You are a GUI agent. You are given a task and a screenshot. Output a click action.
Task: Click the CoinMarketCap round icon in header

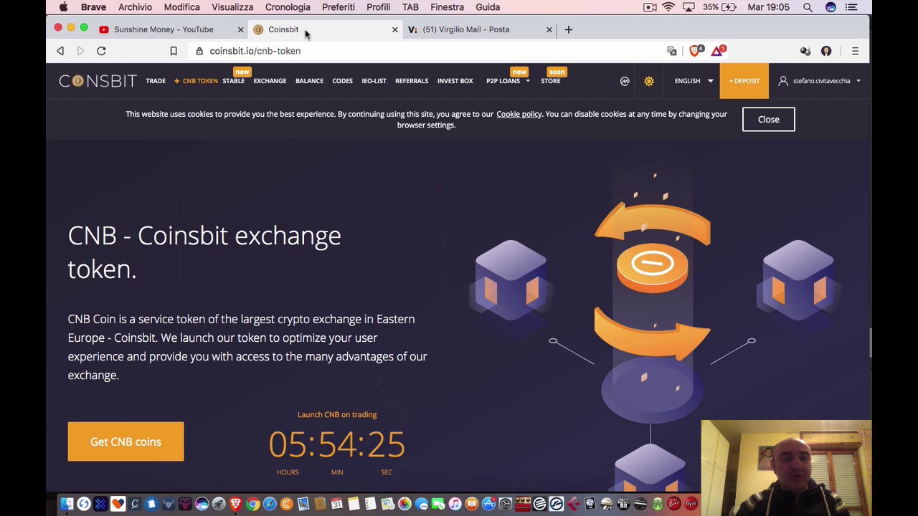(625, 81)
